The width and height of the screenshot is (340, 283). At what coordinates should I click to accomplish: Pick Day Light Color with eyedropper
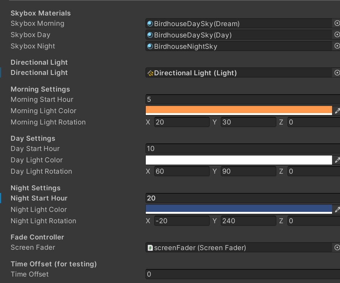(x=337, y=160)
